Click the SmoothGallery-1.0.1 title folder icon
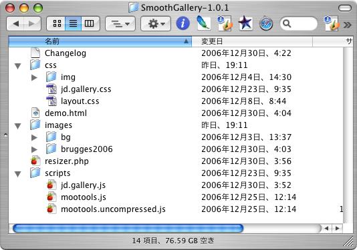 [133, 7]
